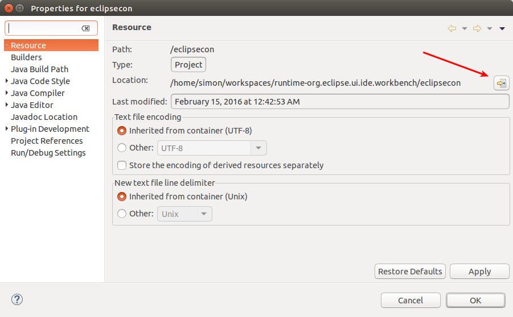Select the Java Editor page
The image size is (513, 317).
click(32, 105)
